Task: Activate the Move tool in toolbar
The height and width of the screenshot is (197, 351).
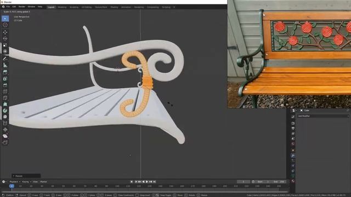Action: click(5, 32)
